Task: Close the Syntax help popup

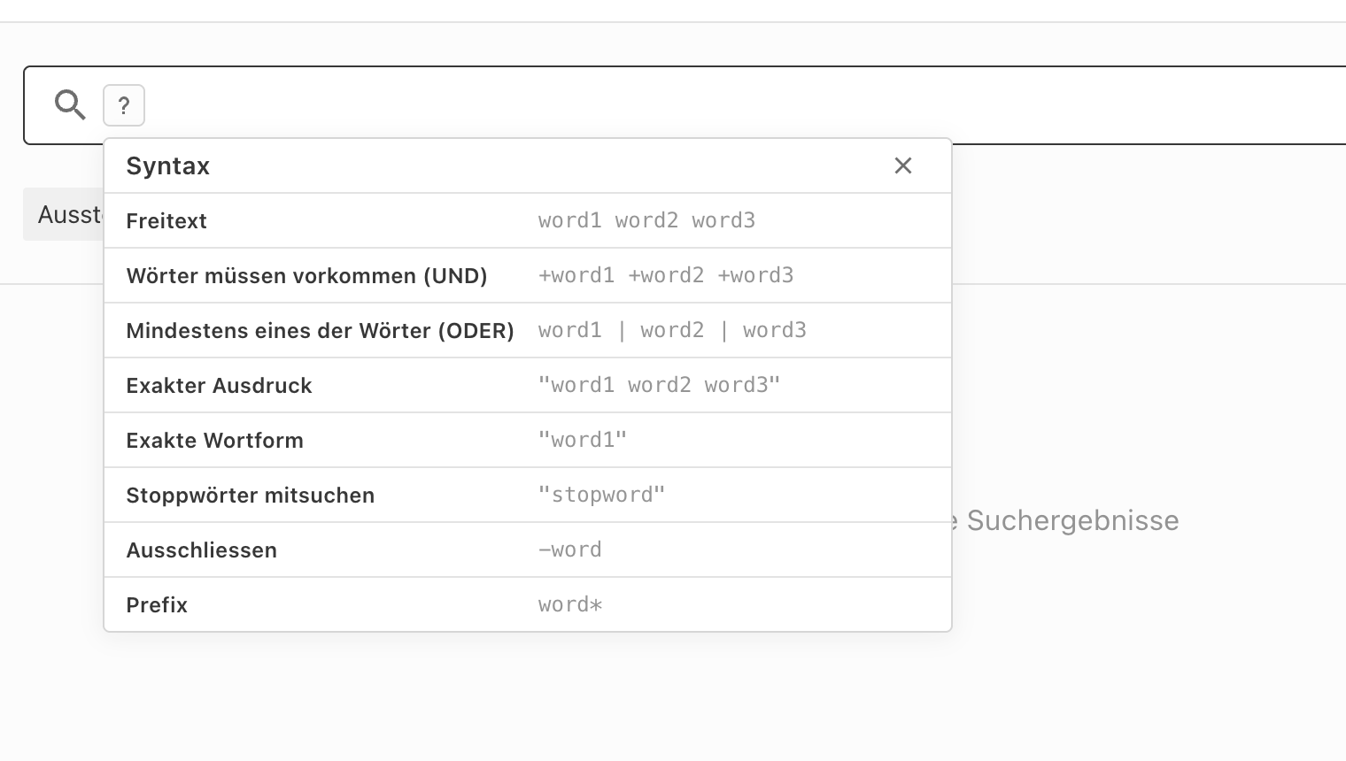Action: 903,165
